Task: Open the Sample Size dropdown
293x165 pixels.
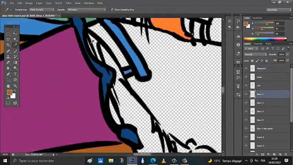Action: click(x=42, y=10)
